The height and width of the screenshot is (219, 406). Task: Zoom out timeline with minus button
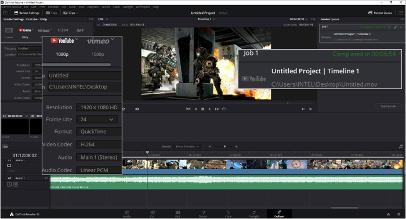click(209, 147)
